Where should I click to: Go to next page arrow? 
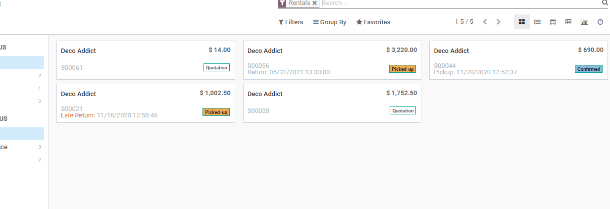point(499,22)
